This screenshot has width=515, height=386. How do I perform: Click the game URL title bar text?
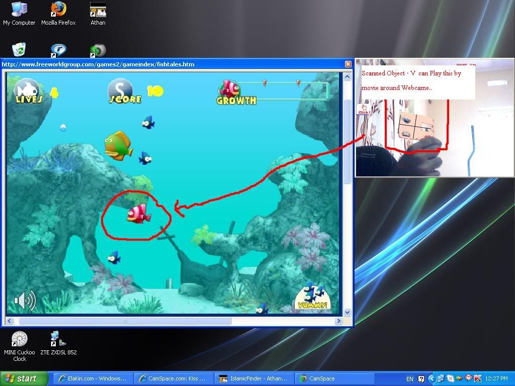(98, 64)
